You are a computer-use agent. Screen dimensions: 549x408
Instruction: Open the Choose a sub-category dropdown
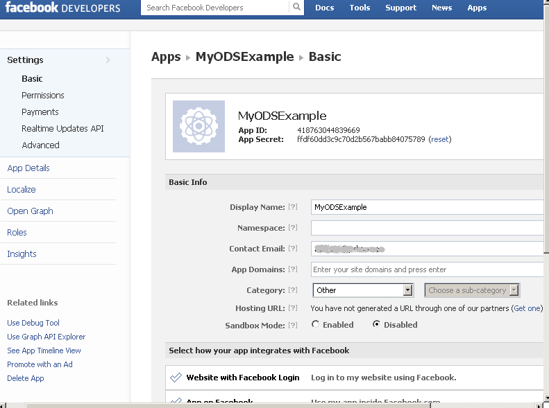point(472,290)
